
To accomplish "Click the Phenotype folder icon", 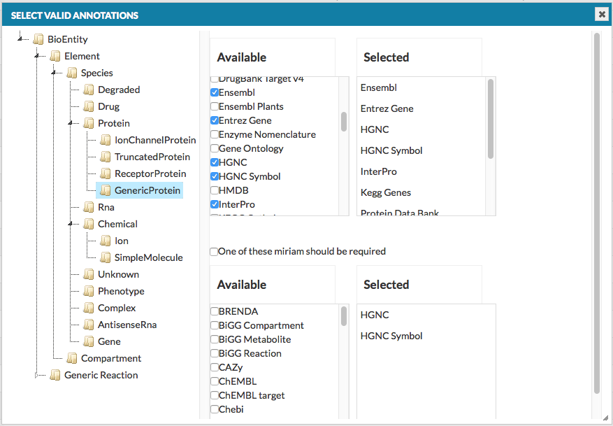I will click(89, 291).
